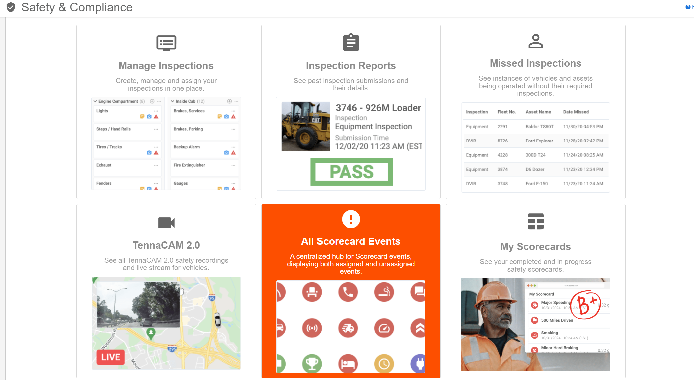
Task: Click the inspection checklist preview image
Action: (x=166, y=144)
